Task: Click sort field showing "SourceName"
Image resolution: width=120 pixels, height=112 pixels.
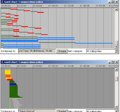Action: point(37,111)
